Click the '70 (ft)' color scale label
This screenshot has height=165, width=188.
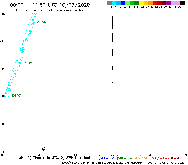coord(182,7)
